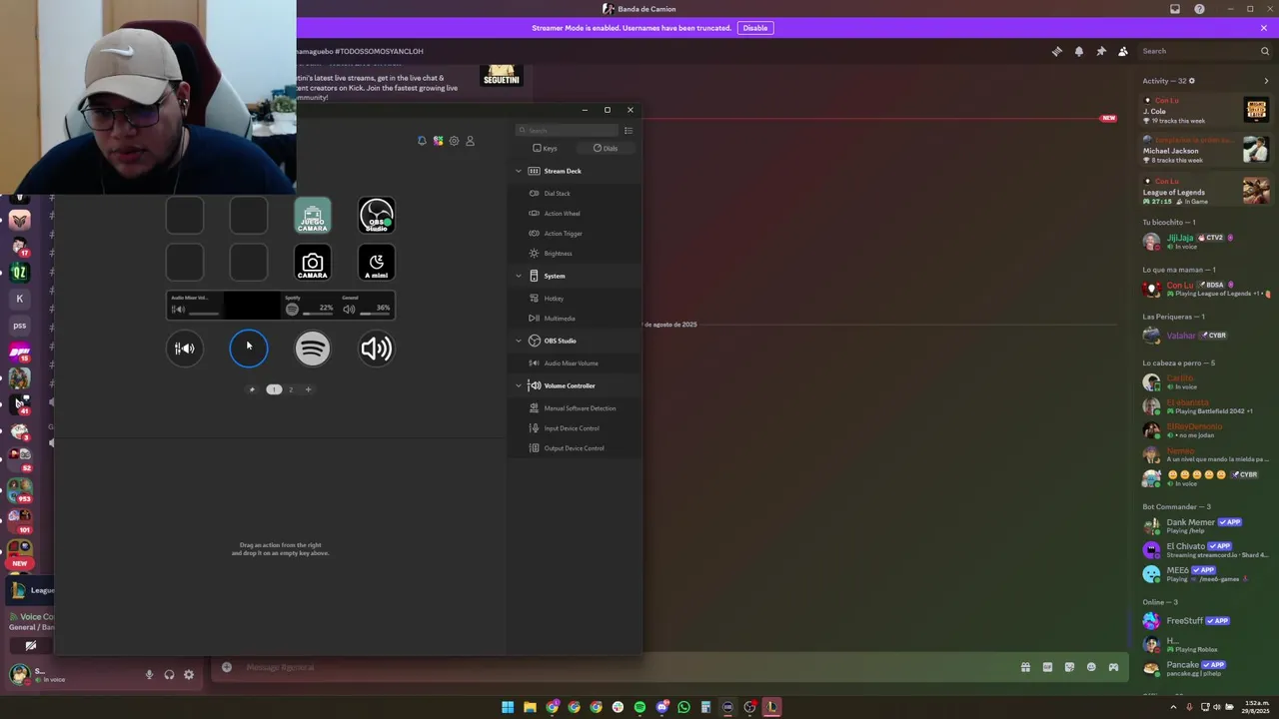Switch to the Keys tab
1279x719 pixels.
pyautogui.click(x=546, y=148)
